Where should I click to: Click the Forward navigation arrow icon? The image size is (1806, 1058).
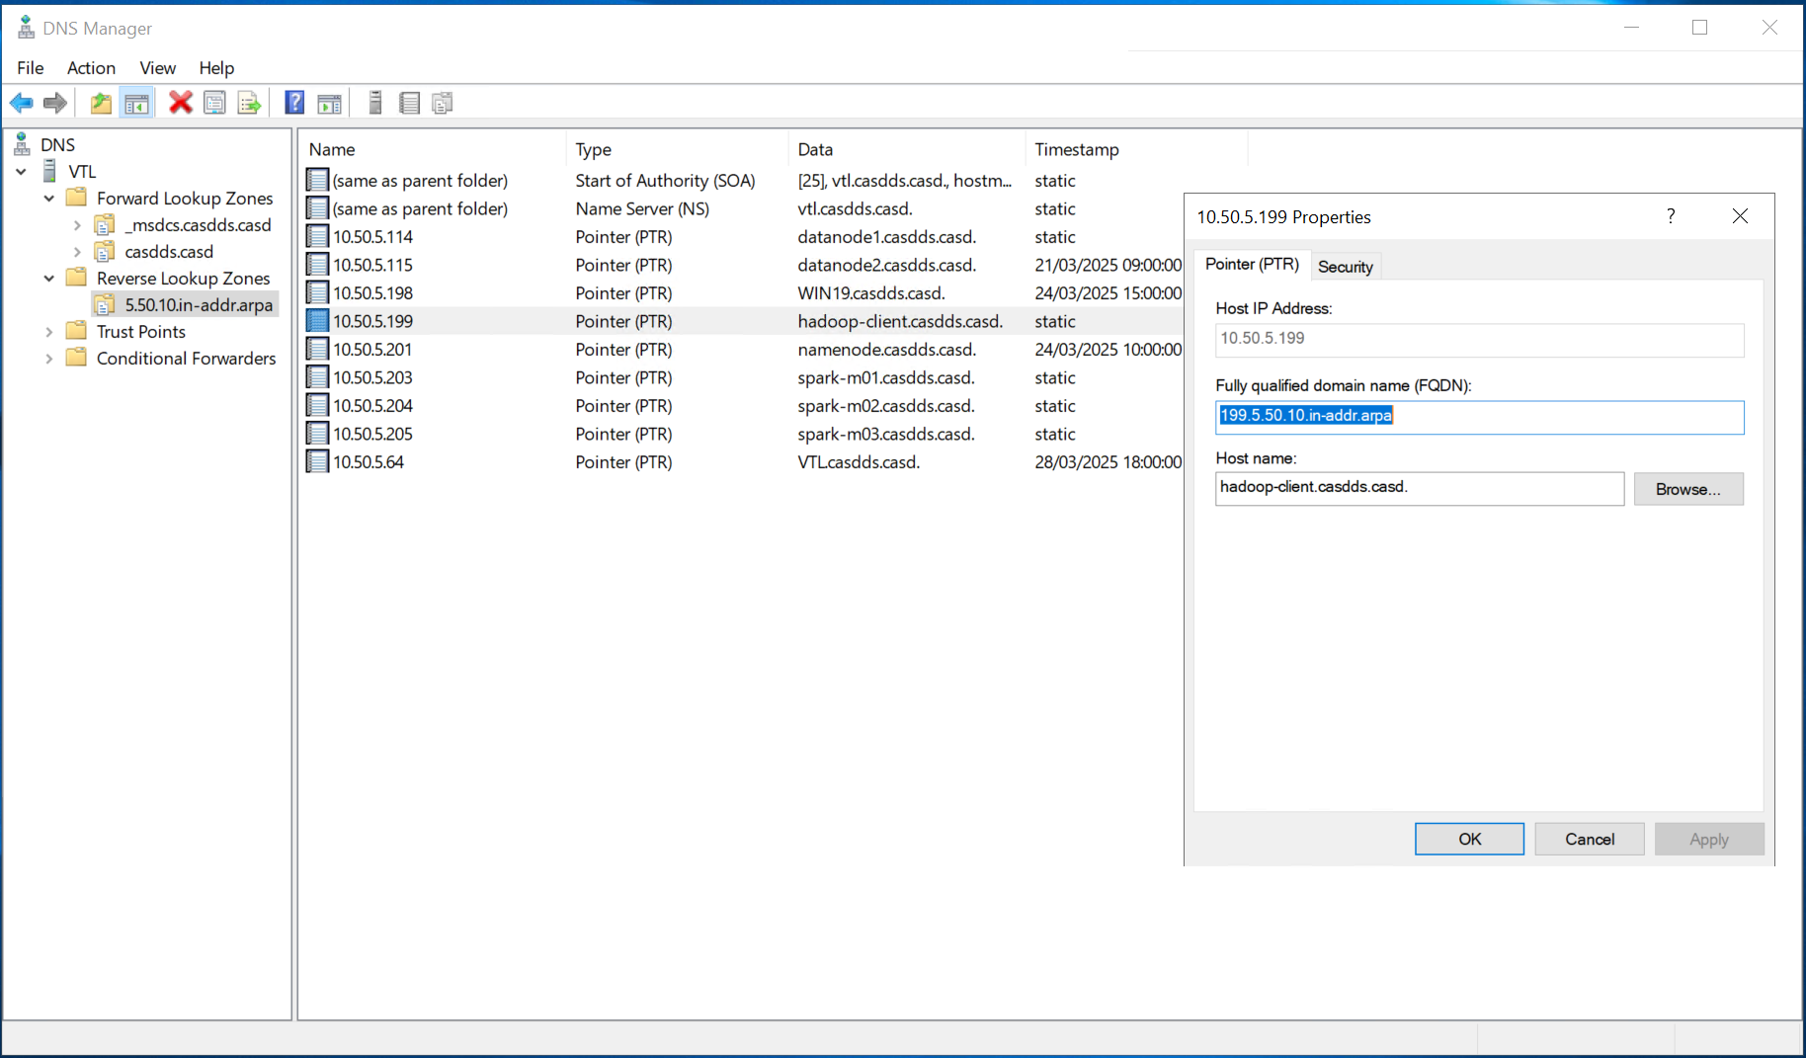click(54, 102)
